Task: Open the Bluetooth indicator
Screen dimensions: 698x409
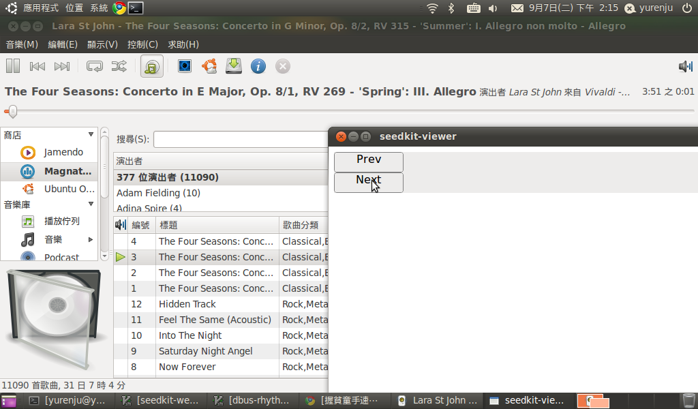Action: (x=451, y=8)
